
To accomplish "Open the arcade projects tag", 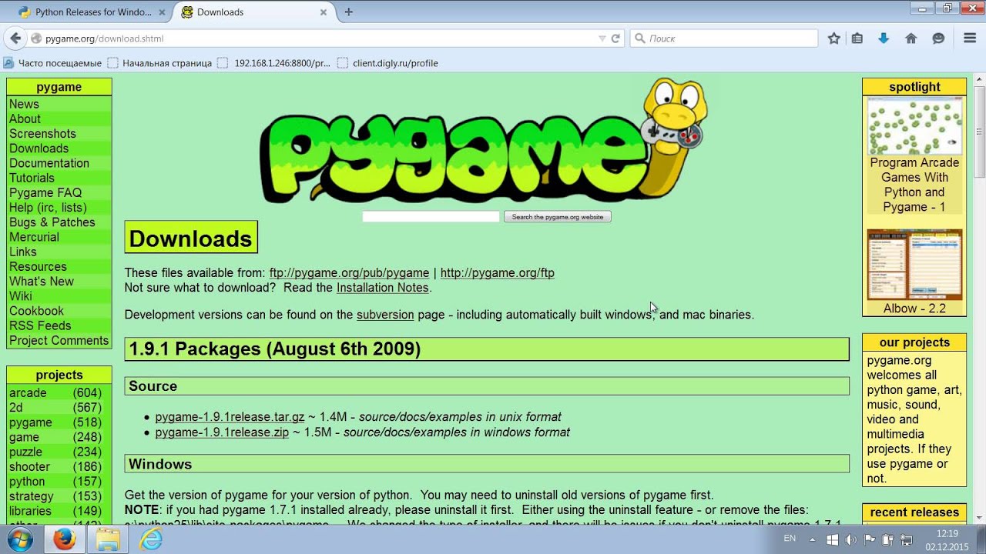I will pos(28,392).
